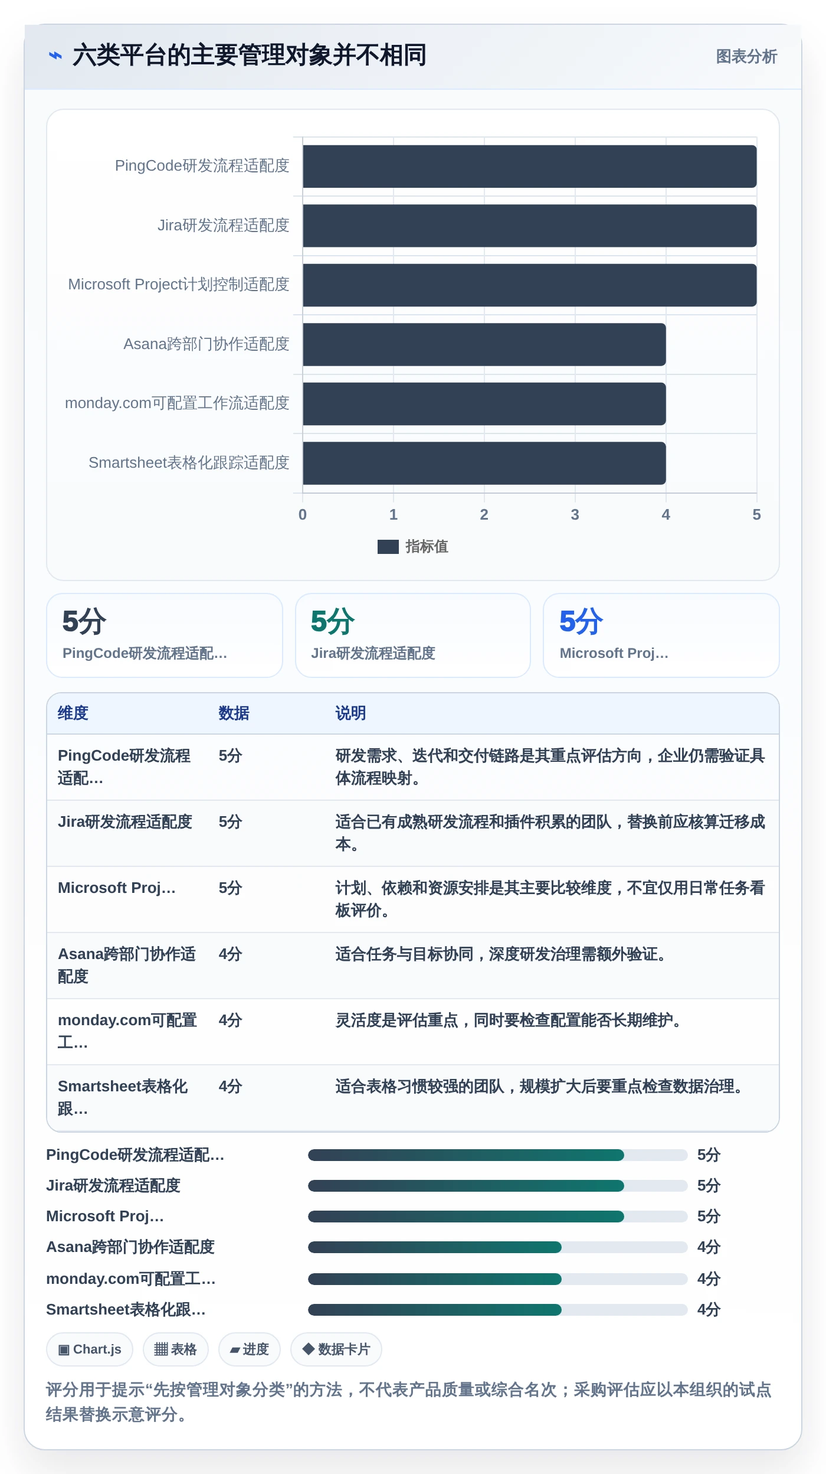The image size is (826, 1474).
Task: Click the 说明 column header
Action: tap(350, 713)
